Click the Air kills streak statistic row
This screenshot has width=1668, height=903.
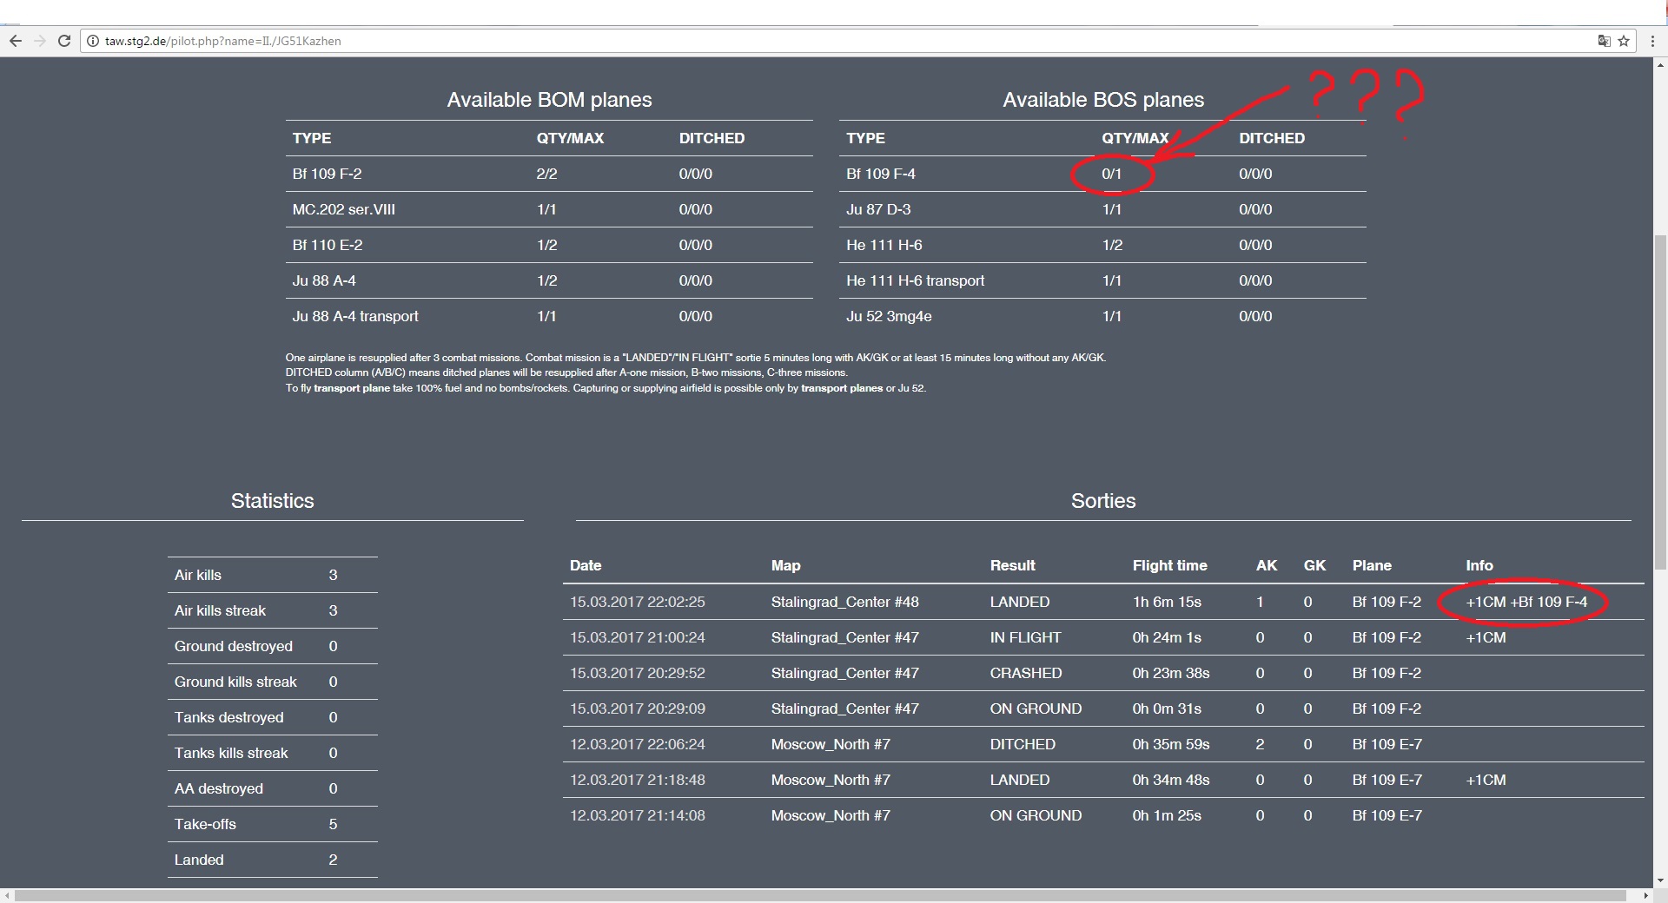tap(220, 610)
